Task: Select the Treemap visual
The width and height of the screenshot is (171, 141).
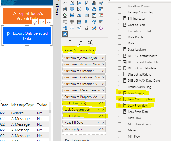Action: [101, 9]
